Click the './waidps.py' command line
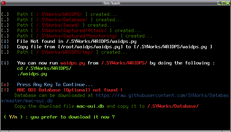 [x=32, y=74]
